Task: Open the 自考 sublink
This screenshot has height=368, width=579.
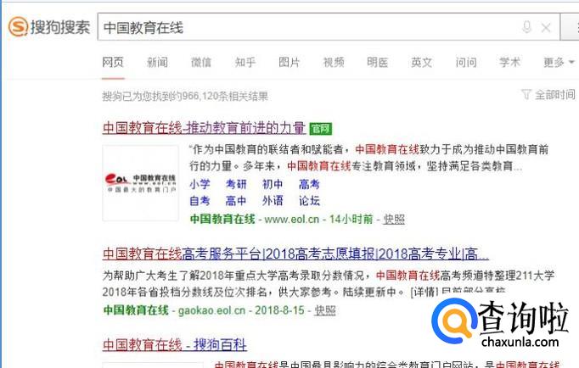Action: tap(200, 201)
